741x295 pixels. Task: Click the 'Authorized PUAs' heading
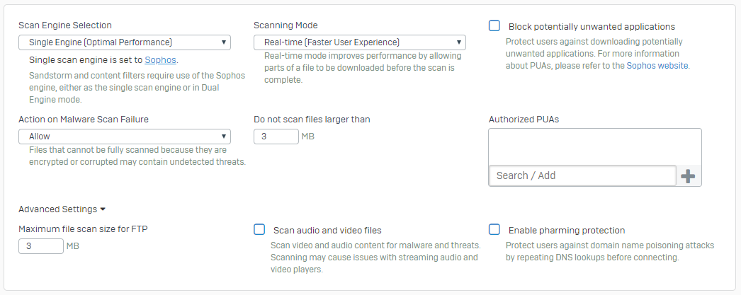[x=524, y=120]
